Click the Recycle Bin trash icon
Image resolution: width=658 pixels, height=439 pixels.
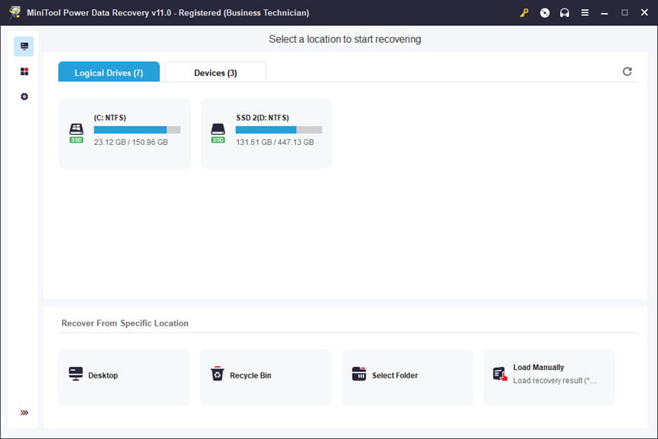click(x=217, y=373)
